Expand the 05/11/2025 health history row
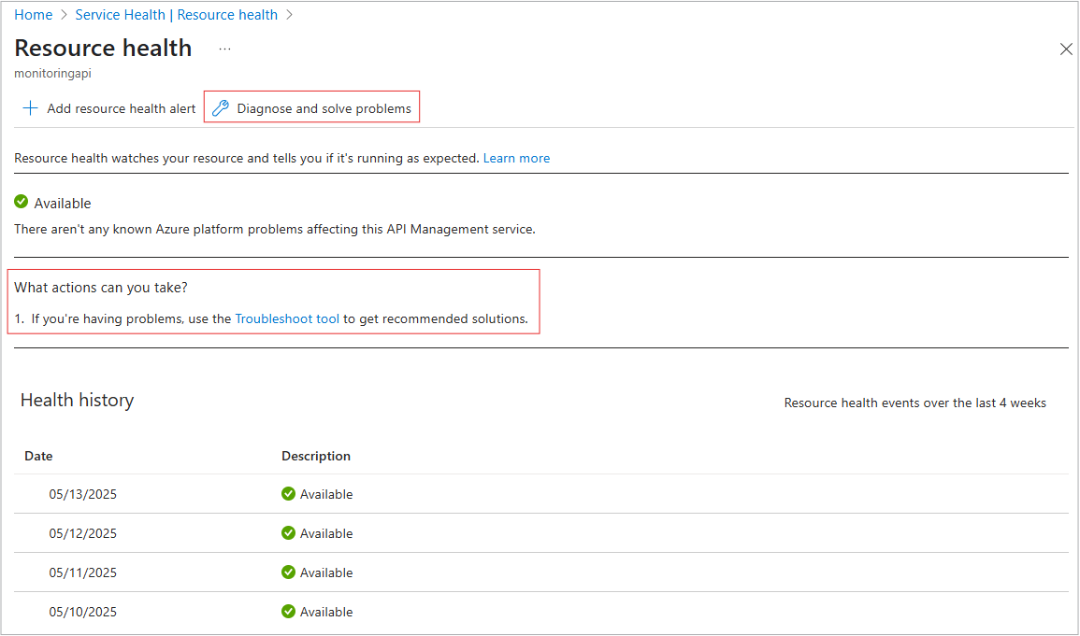The height and width of the screenshot is (636, 1080). [x=82, y=572]
